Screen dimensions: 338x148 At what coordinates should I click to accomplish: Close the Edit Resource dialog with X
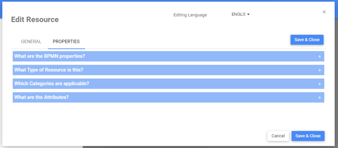[324, 12]
